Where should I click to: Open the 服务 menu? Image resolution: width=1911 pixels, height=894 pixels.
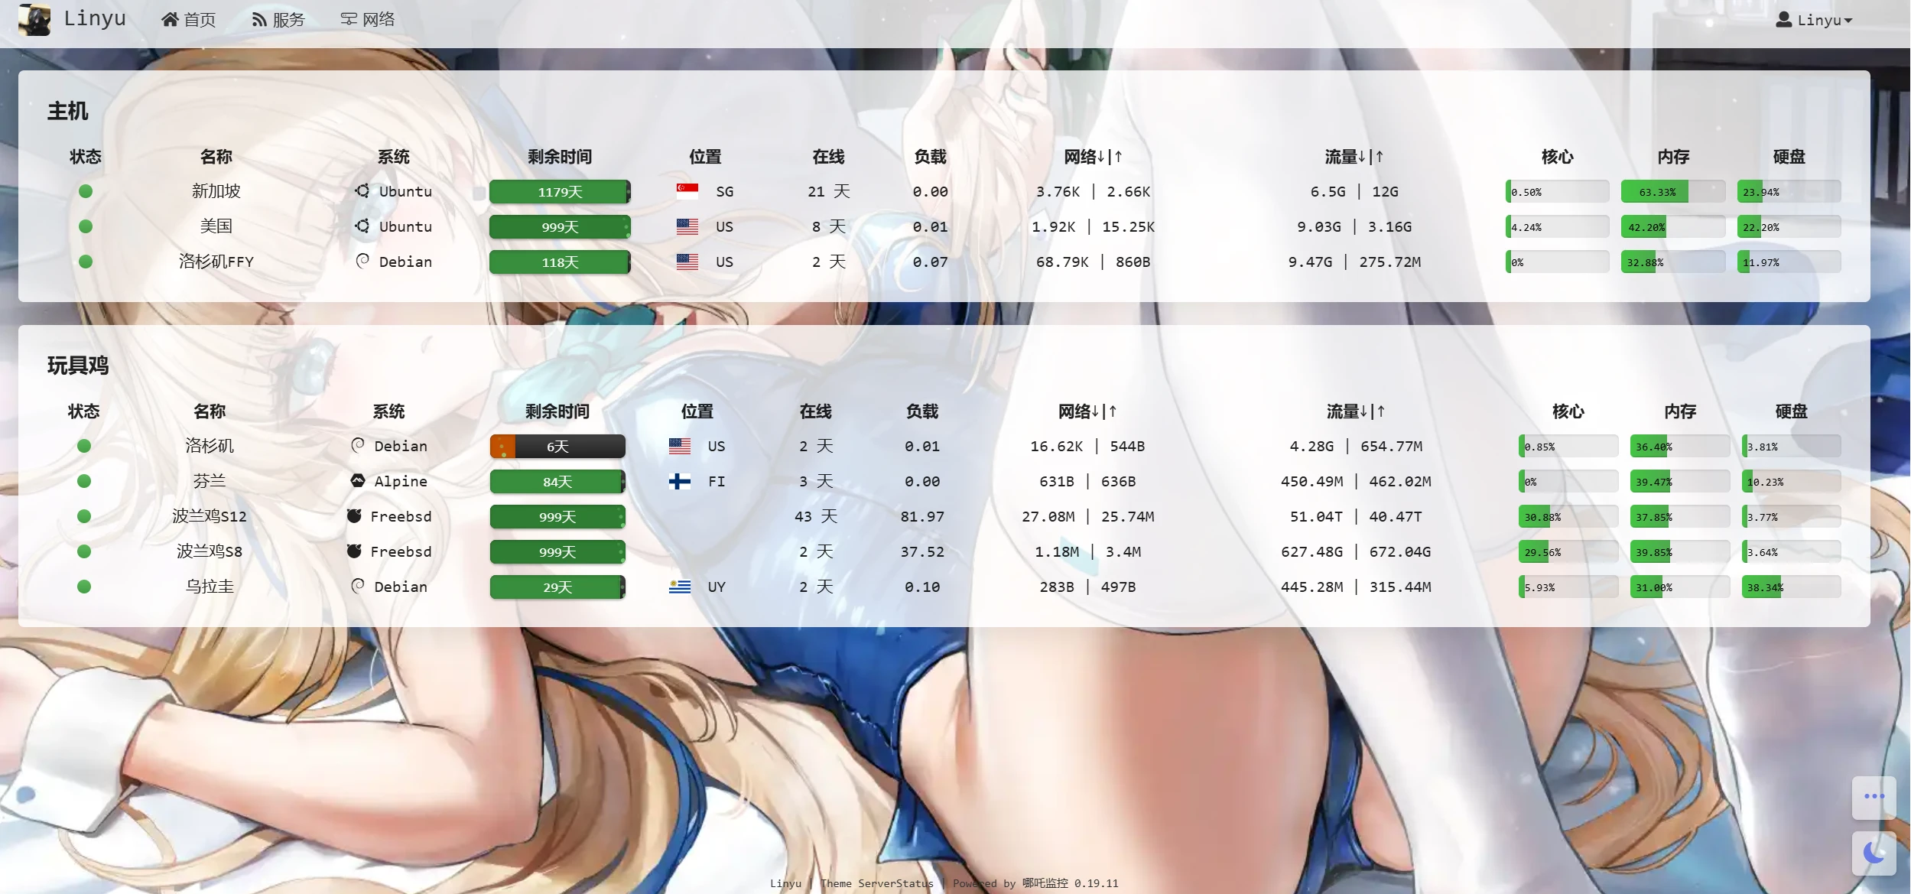279,18
